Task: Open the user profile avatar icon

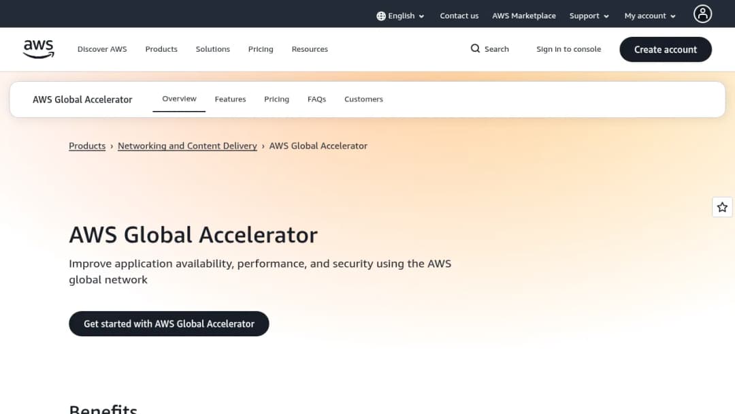Action: click(x=702, y=14)
